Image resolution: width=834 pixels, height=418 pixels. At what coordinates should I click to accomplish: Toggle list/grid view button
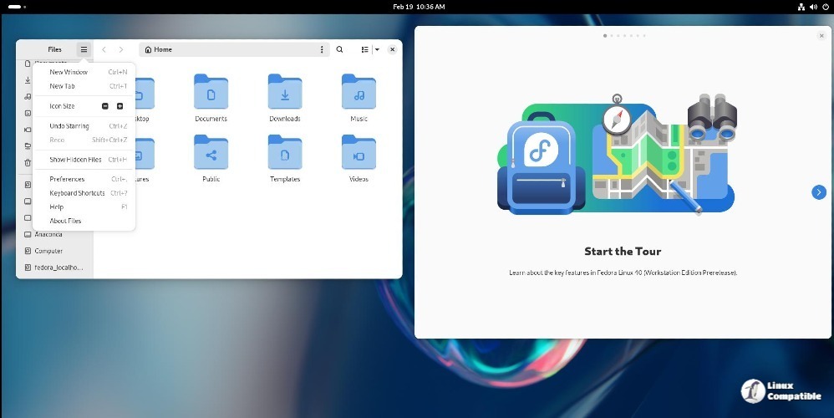(364, 49)
